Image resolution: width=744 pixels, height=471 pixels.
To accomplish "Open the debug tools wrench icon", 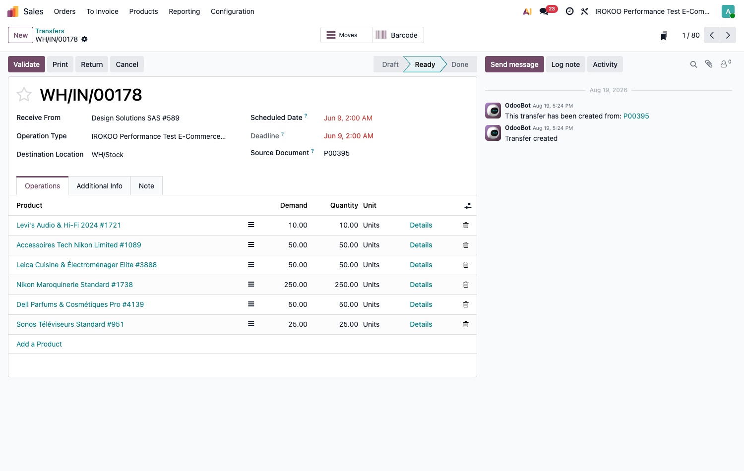I will click(x=585, y=11).
